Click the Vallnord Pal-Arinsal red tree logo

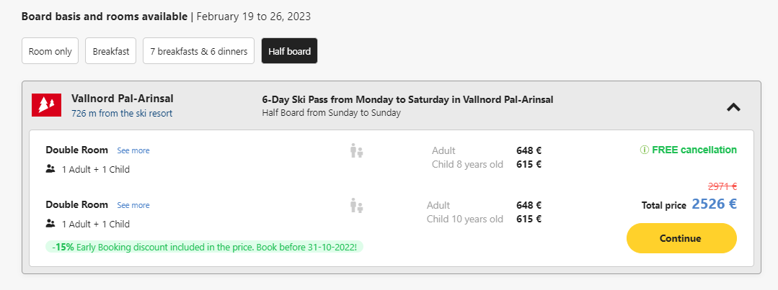pyautogui.click(x=47, y=105)
